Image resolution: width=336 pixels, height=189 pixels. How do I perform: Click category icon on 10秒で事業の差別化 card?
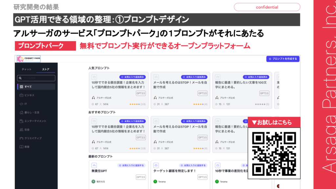pos(218,165)
